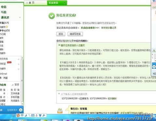
Task: Open inbox folder showing (17)
Action: click(4, 23)
